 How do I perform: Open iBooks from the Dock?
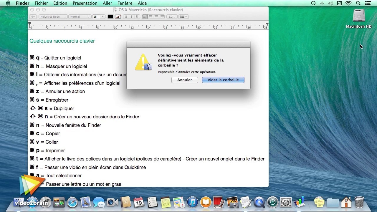pyautogui.click(x=206, y=202)
